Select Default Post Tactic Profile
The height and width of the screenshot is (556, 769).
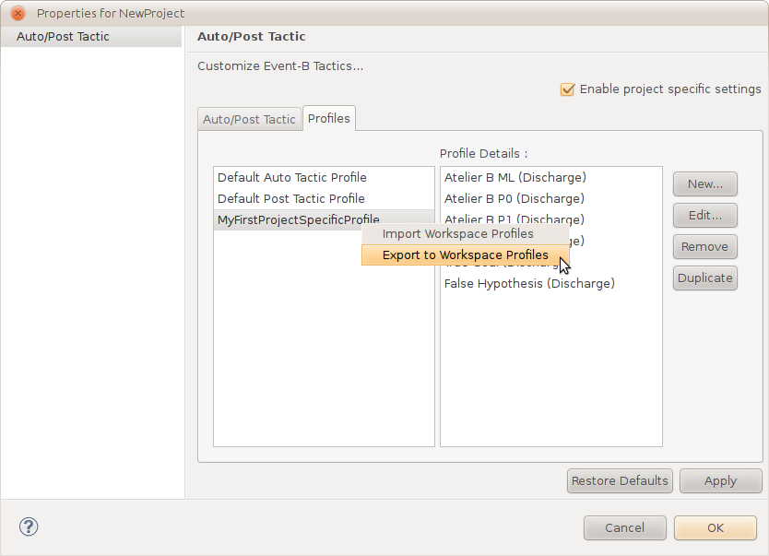point(290,198)
